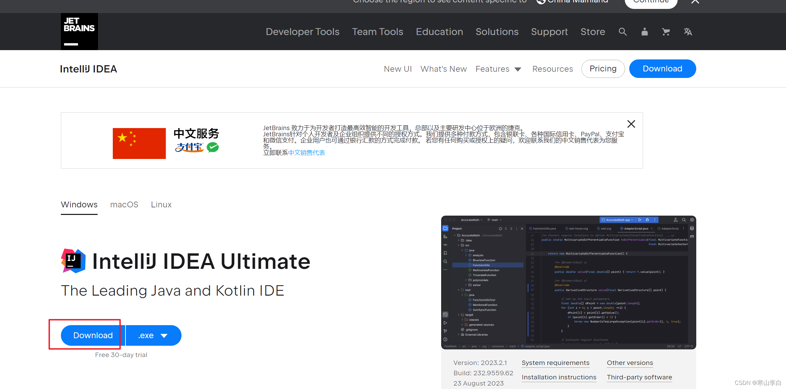Close the region selection top bar
The height and width of the screenshot is (389, 786).
[x=695, y=2]
